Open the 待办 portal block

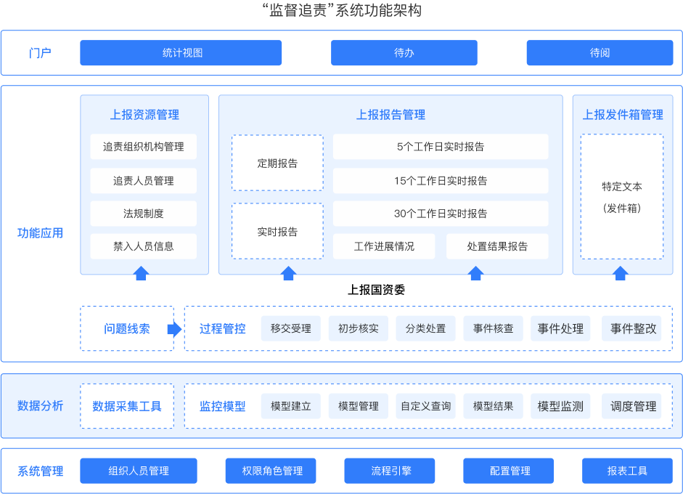(404, 53)
